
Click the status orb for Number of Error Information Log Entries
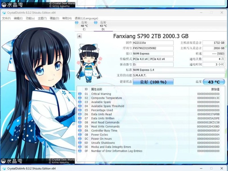[x=80, y=151]
